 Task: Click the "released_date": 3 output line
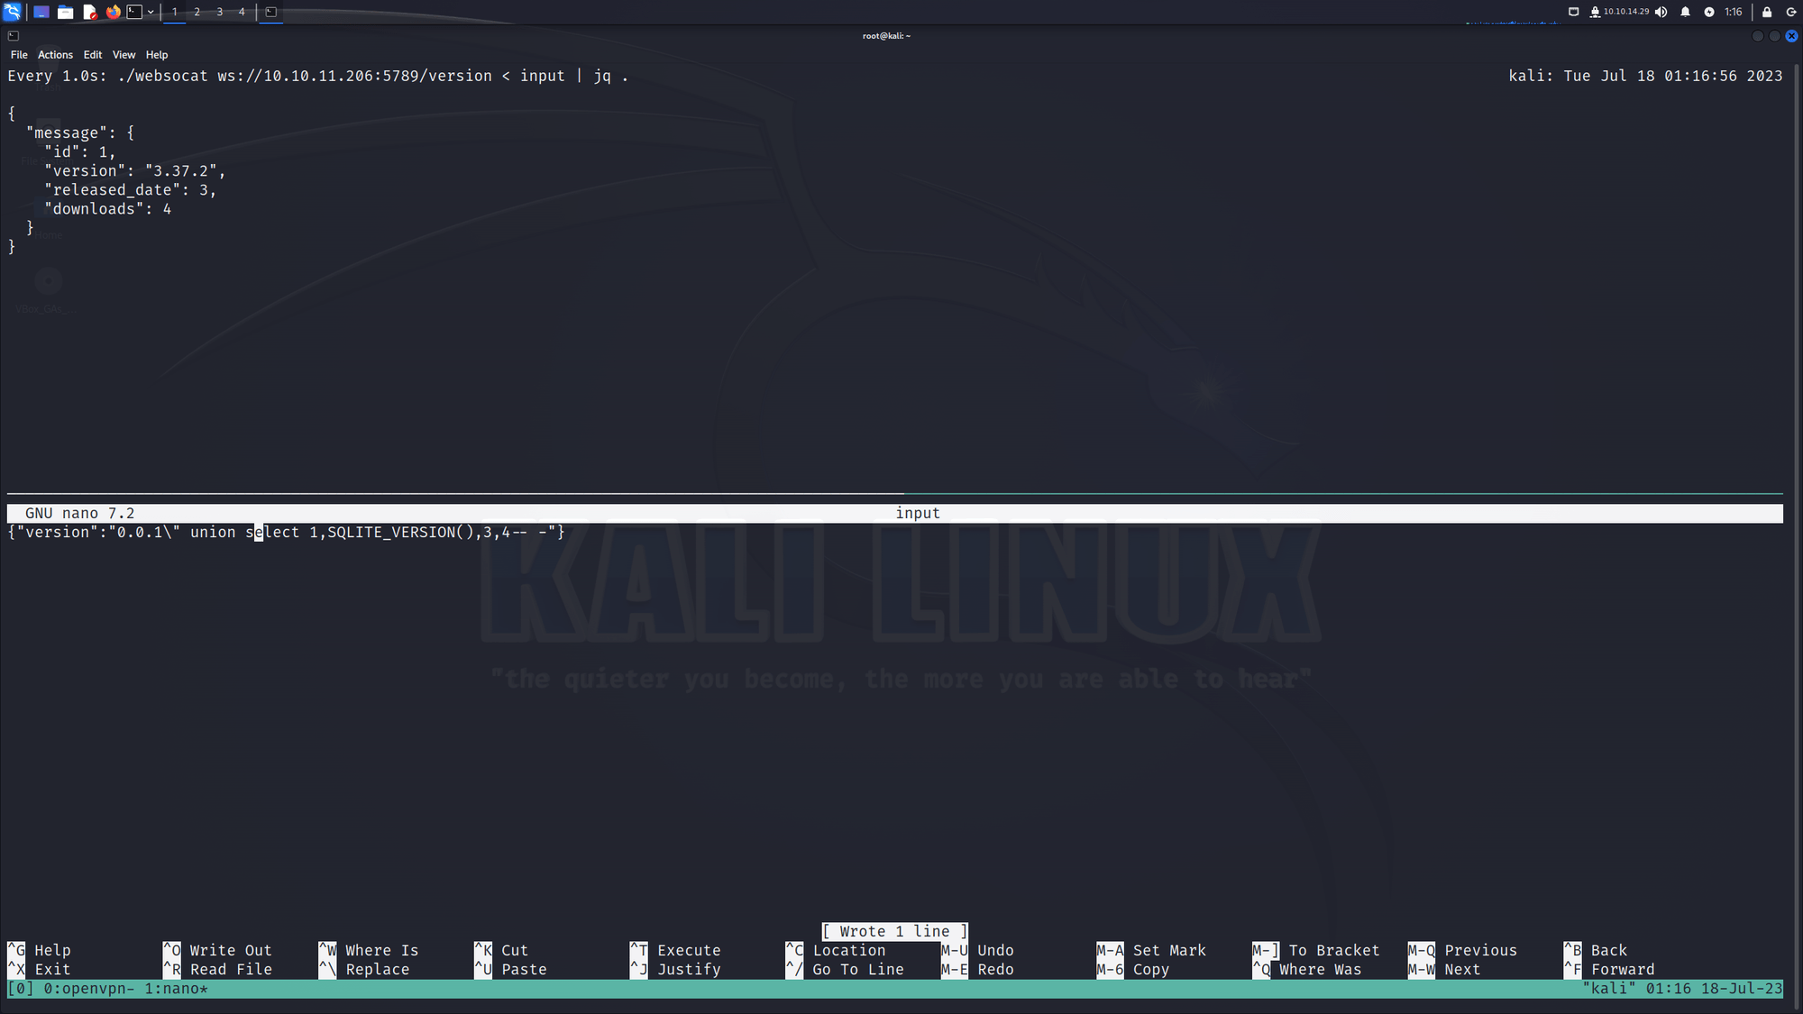[131, 189]
